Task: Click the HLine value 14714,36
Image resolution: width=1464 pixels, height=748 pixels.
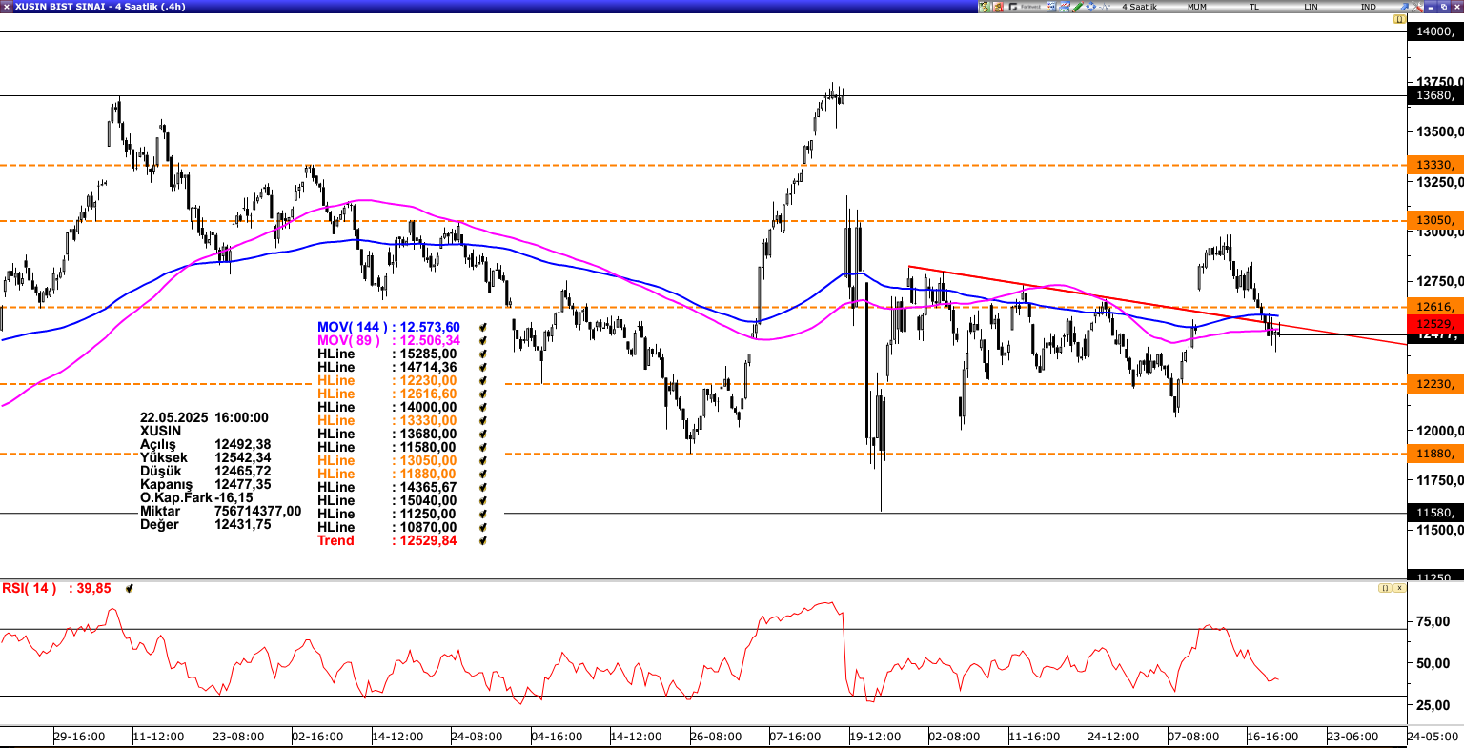Action: pyautogui.click(x=428, y=367)
